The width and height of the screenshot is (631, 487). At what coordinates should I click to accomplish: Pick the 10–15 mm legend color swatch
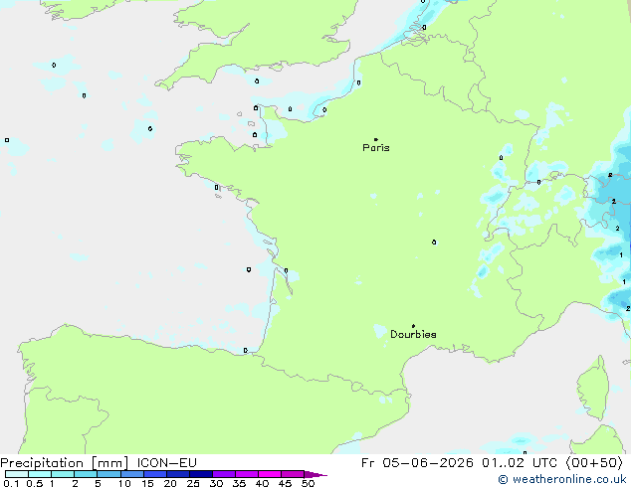coord(131,474)
